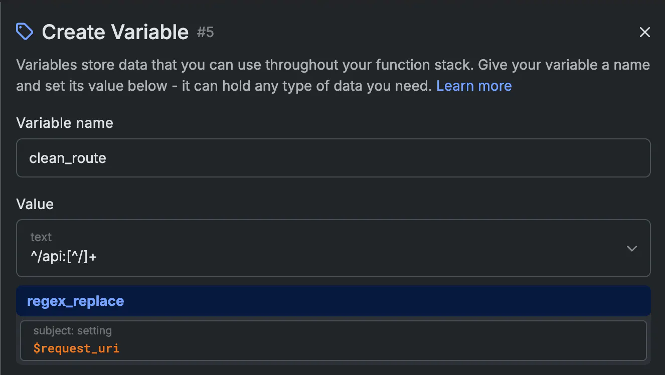Click the "Variable name" field label
This screenshot has height=375, width=665.
pyautogui.click(x=65, y=123)
